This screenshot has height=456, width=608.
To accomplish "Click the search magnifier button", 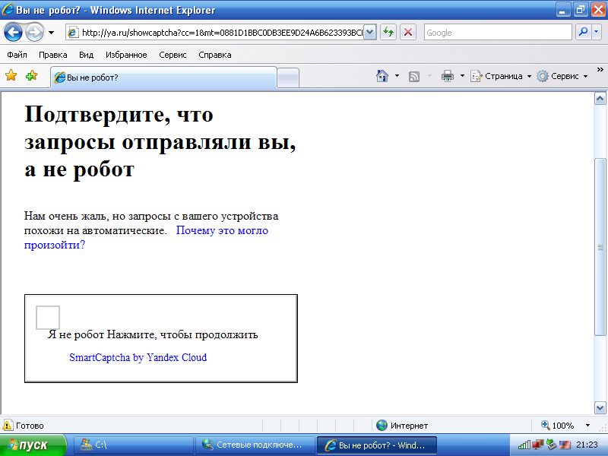I will click(x=583, y=32).
